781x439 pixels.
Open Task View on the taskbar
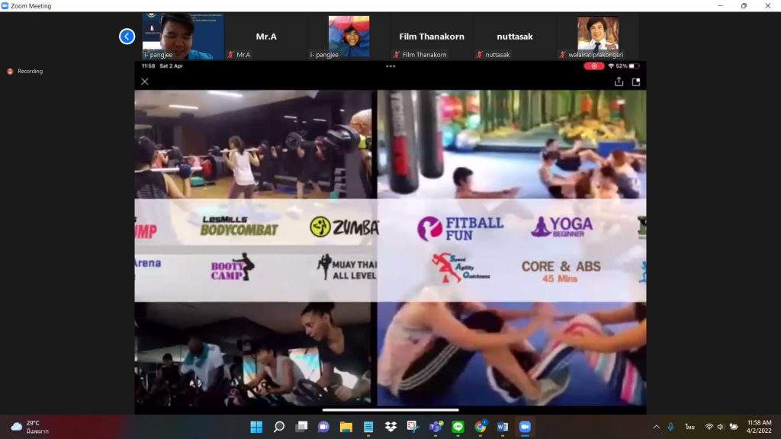pos(301,427)
